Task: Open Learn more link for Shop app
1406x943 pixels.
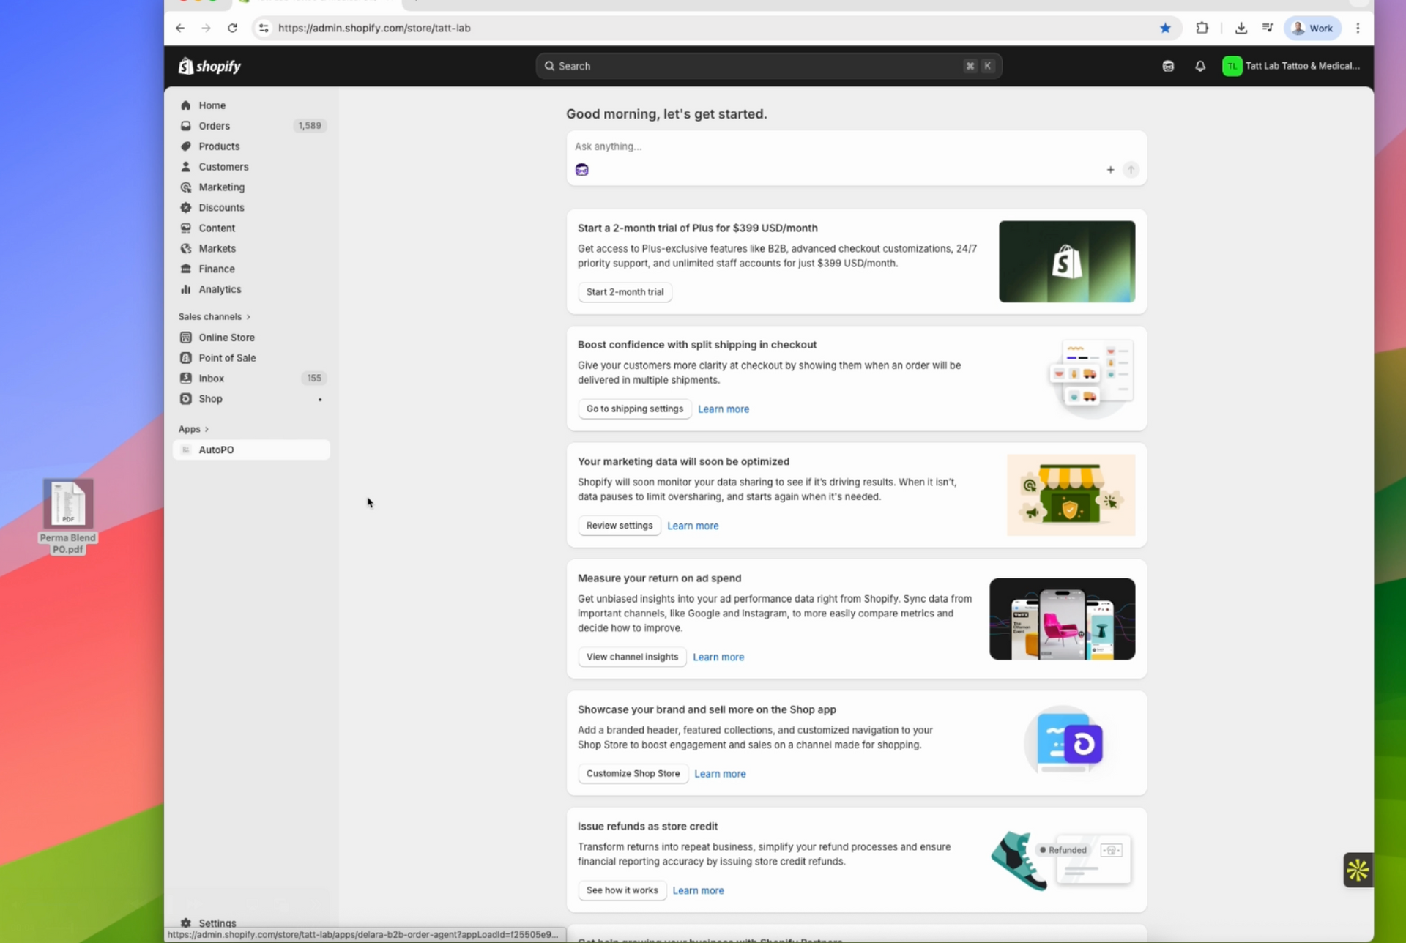Action: 720,774
